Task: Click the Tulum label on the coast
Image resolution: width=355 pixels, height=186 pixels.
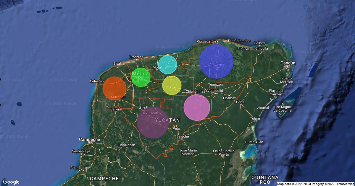Action: (x=255, y=119)
